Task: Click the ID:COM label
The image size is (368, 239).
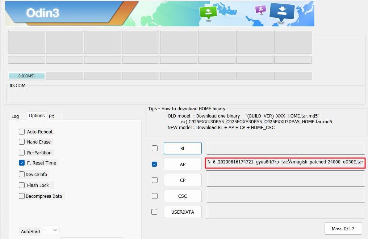Action: (x=17, y=86)
